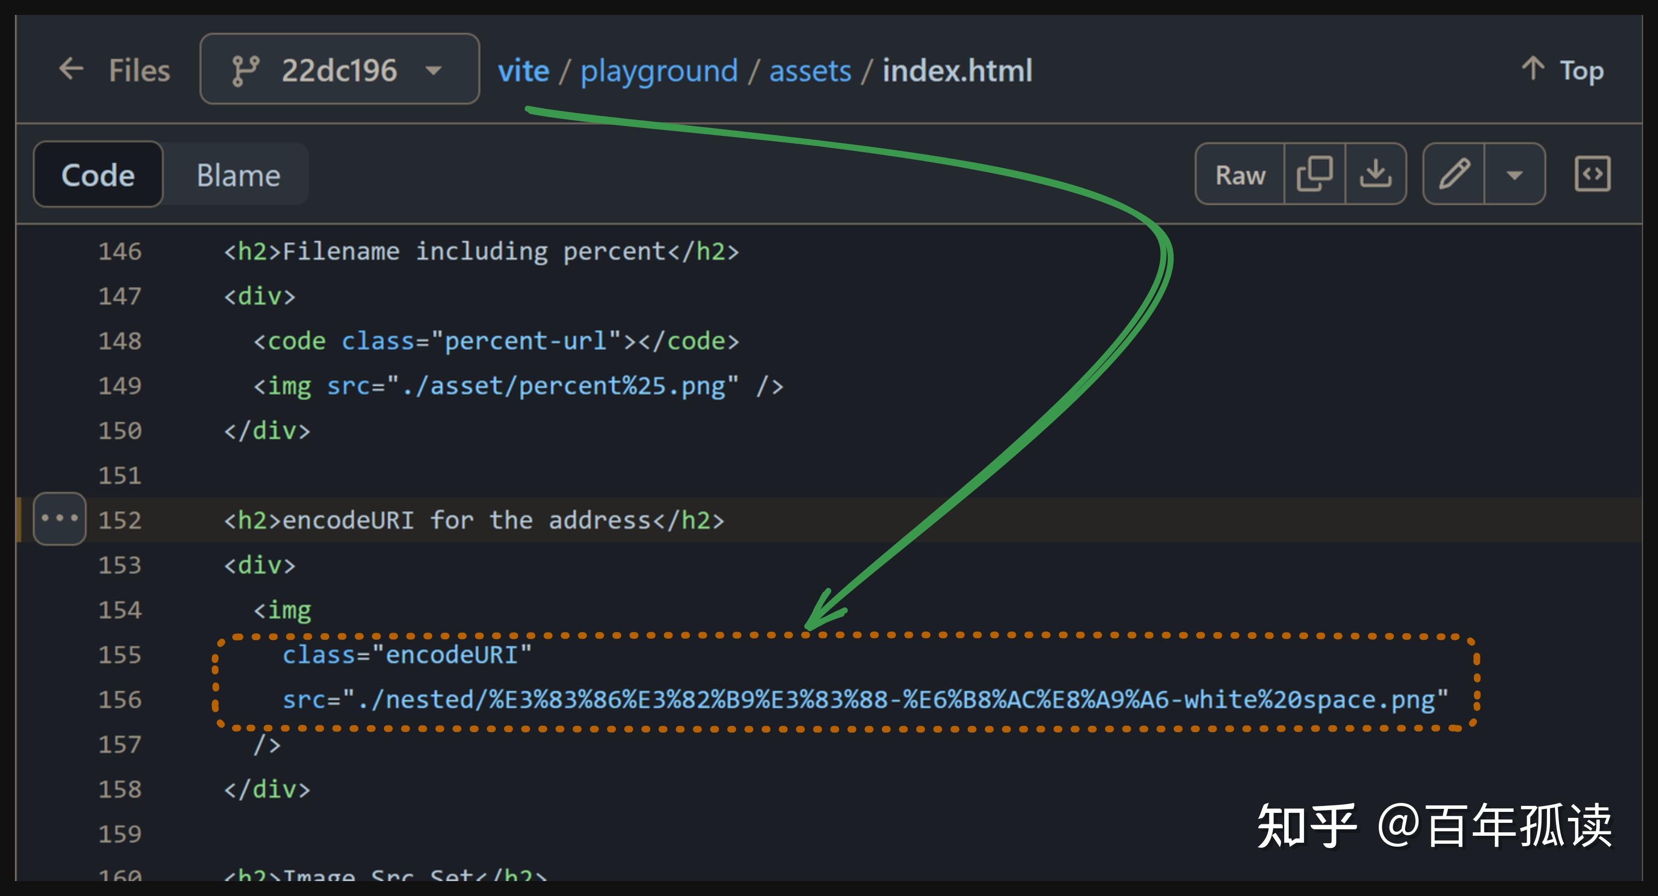Click line number 156
The image size is (1658, 896).
pos(120,700)
